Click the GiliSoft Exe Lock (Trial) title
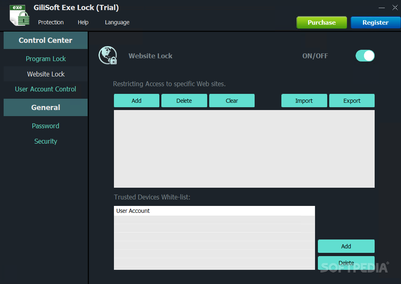 [76, 8]
